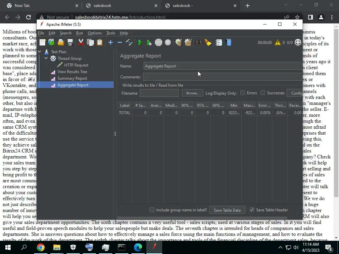Image resolution: width=339 pixels, height=254 pixels.
Task: Click the Clear results broom icon
Action: pos(178,43)
